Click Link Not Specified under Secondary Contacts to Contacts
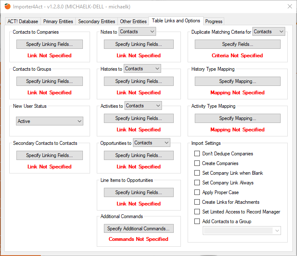This screenshot has height=256, width=297. click(x=50, y=166)
